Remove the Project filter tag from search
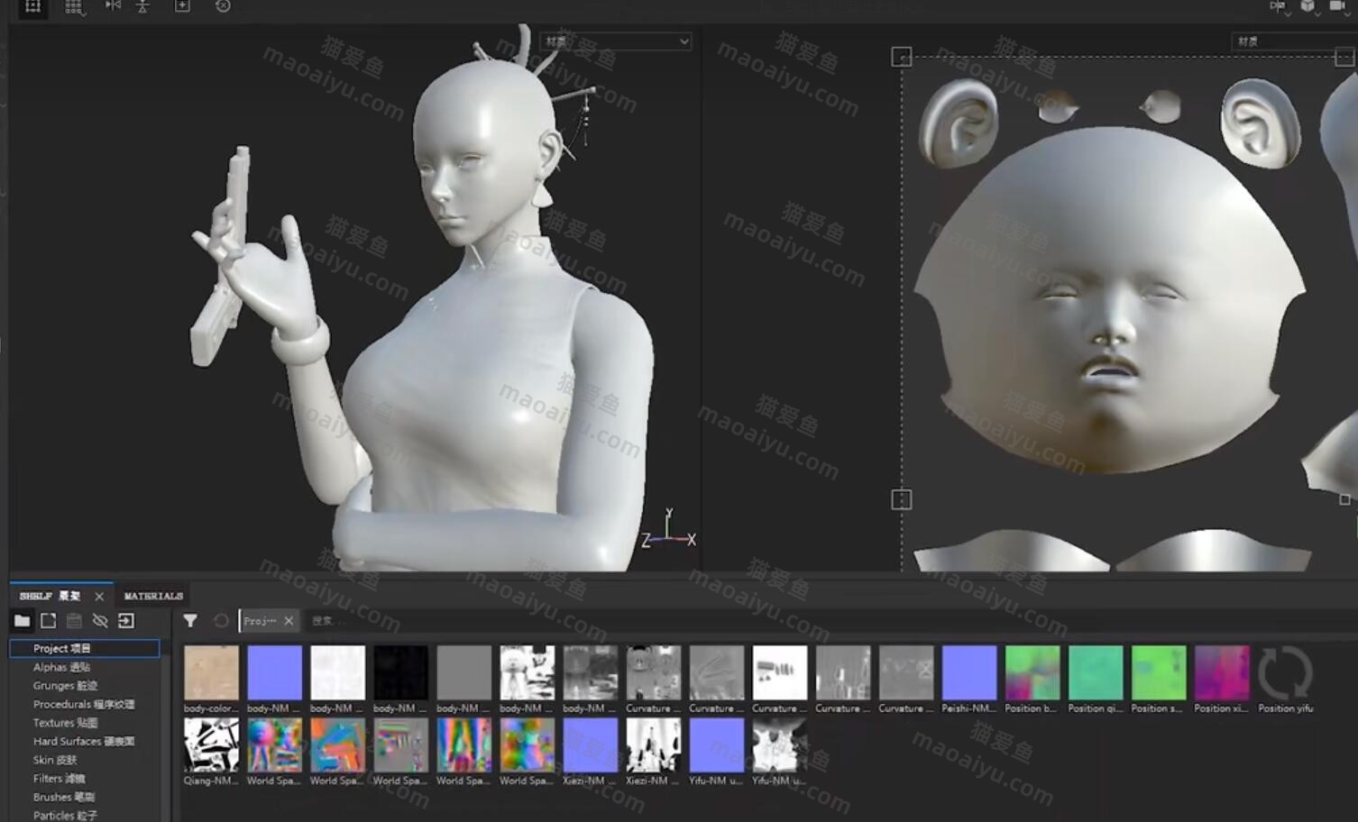Viewport: 1358px width, 822px height. pyautogui.click(x=289, y=620)
